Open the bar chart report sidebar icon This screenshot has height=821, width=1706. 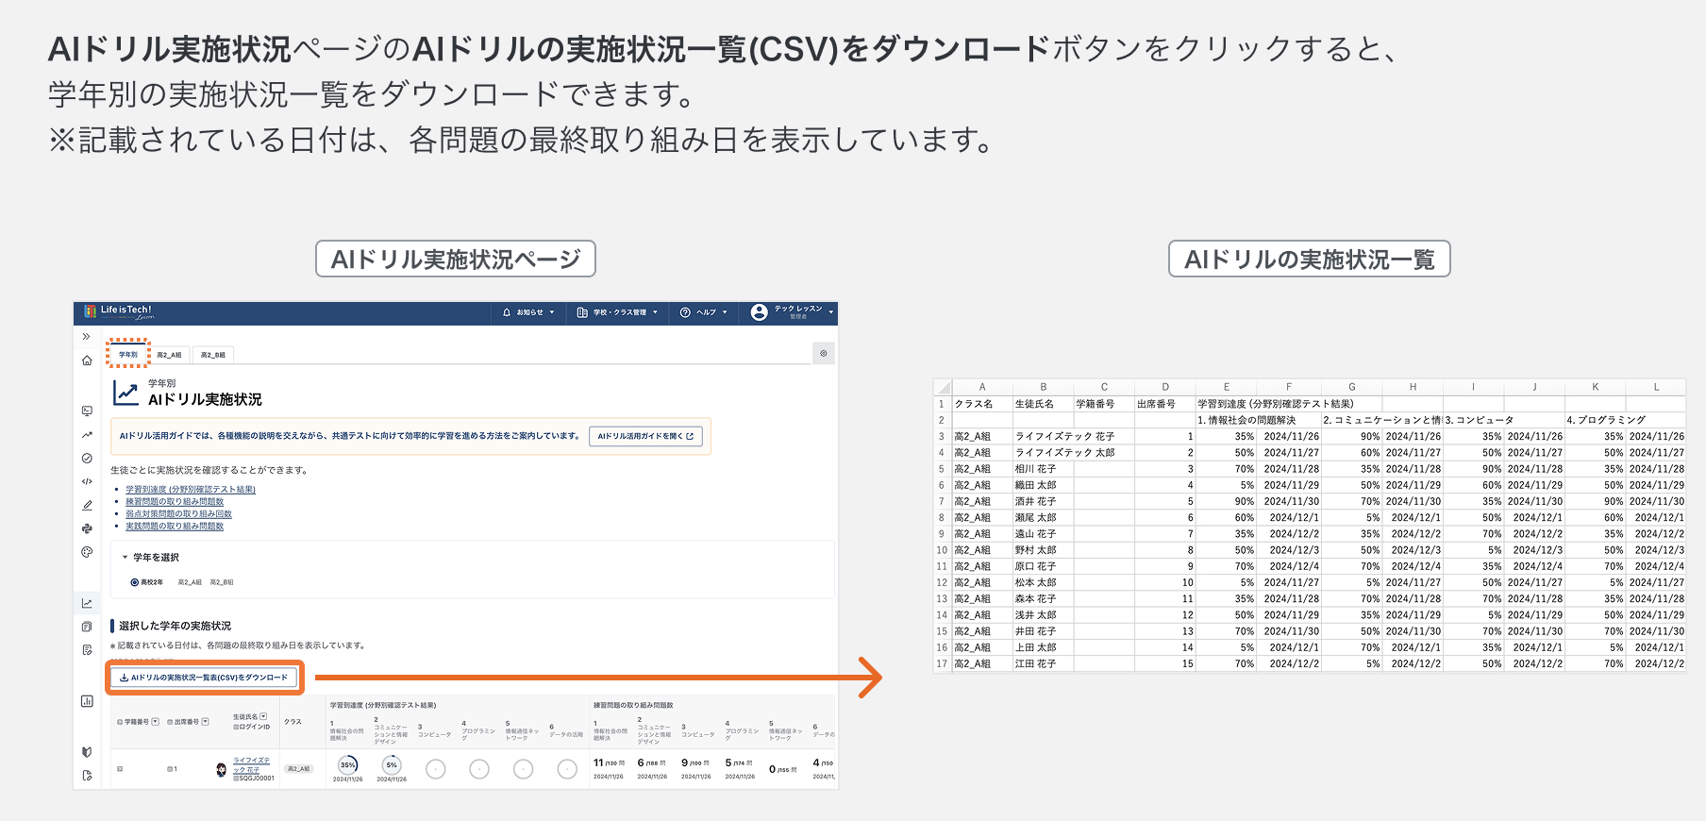(87, 701)
